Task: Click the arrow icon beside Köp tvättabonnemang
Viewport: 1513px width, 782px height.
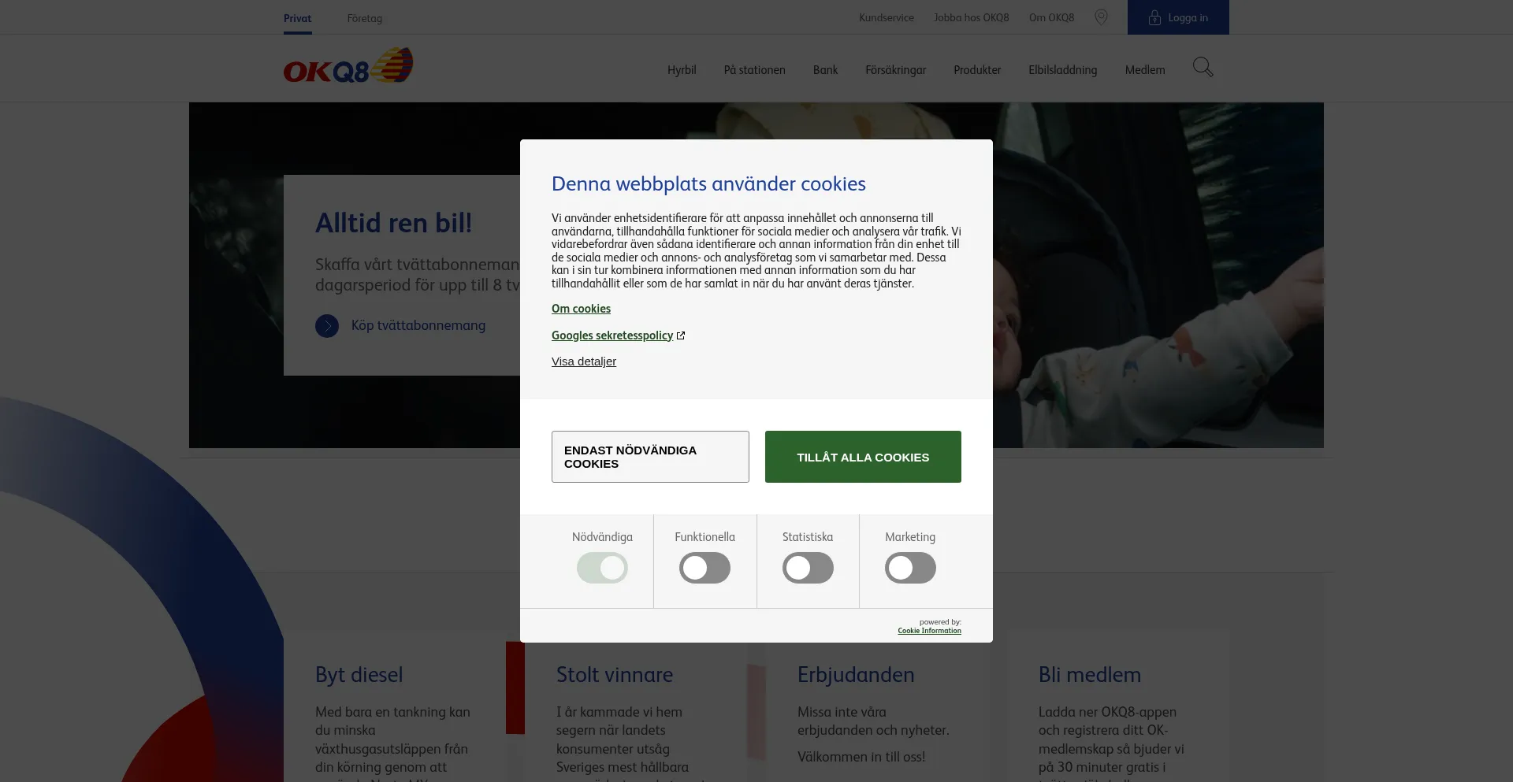Action: point(327,326)
